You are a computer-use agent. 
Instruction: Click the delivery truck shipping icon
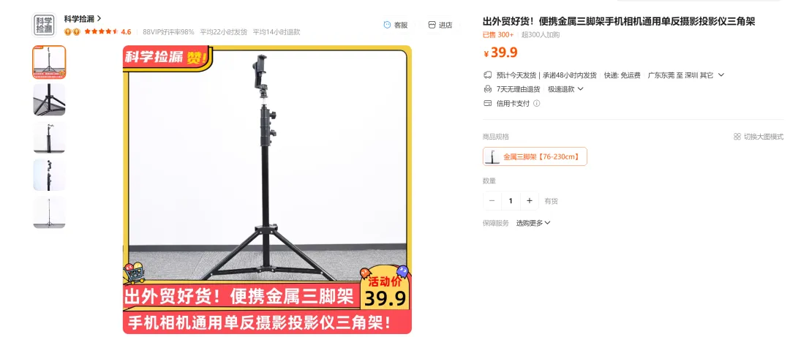[487, 75]
